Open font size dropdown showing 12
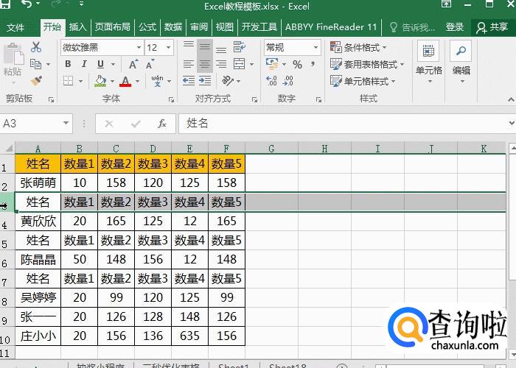516x368 pixels. (169, 48)
